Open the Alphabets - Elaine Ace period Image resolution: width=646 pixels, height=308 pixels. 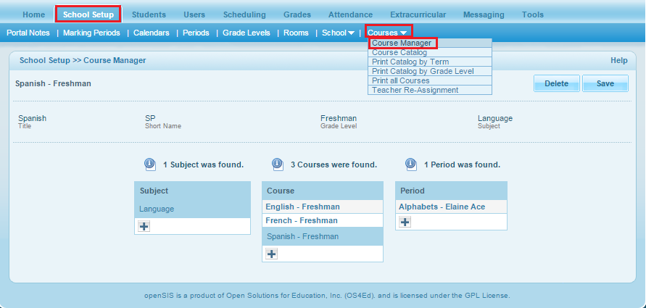442,207
